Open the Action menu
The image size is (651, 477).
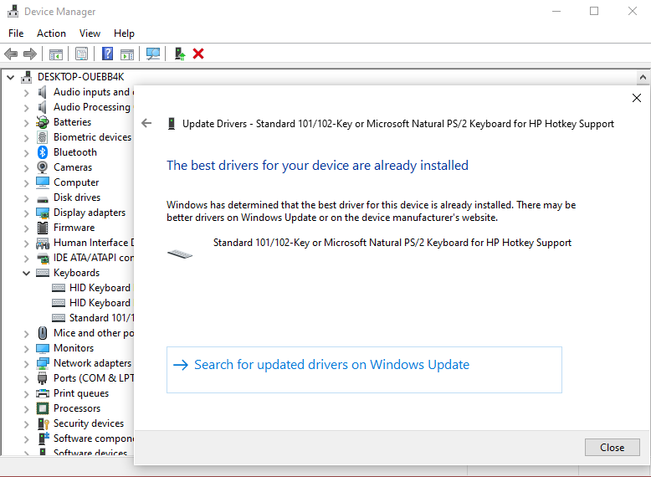coord(51,33)
